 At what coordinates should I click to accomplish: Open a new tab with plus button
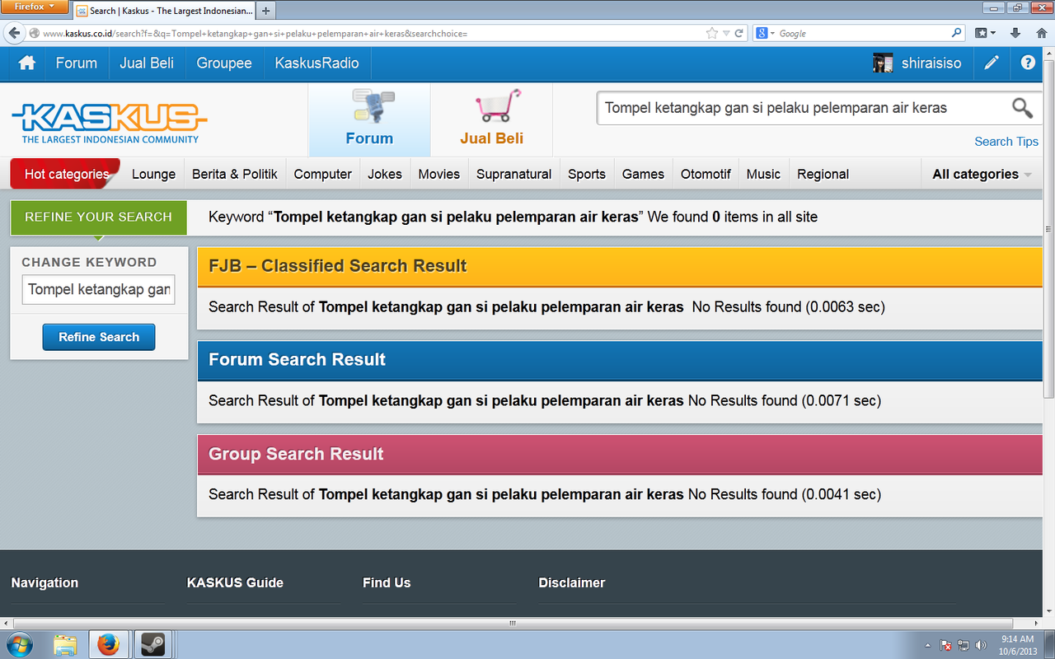(x=266, y=11)
